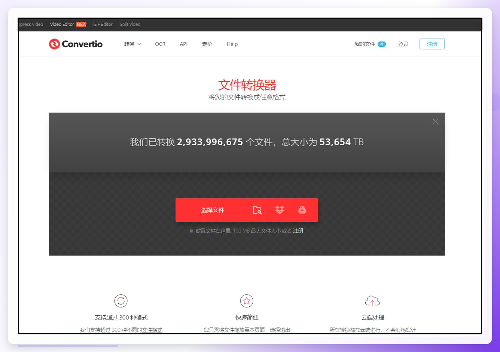500x352 pixels.
Task: Click the 300 formats refresh icon
Action: [x=121, y=301]
